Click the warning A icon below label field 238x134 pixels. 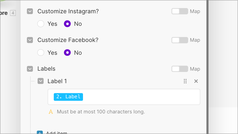pyautogui.click(x=51, y=112)
